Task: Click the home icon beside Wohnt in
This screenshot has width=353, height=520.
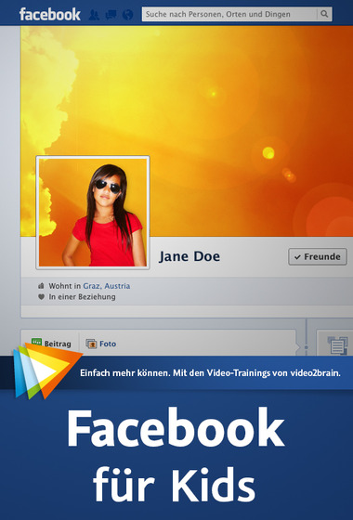Action: (x=41, y=286)
